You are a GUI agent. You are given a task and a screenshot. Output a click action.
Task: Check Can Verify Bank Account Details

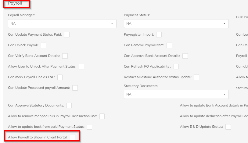[65, 56]
